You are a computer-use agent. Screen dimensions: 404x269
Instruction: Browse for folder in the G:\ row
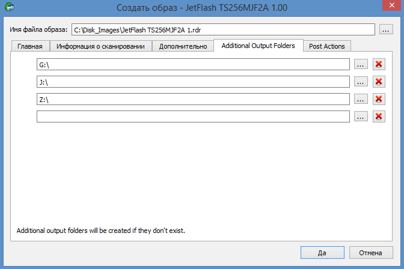[361, 64]
